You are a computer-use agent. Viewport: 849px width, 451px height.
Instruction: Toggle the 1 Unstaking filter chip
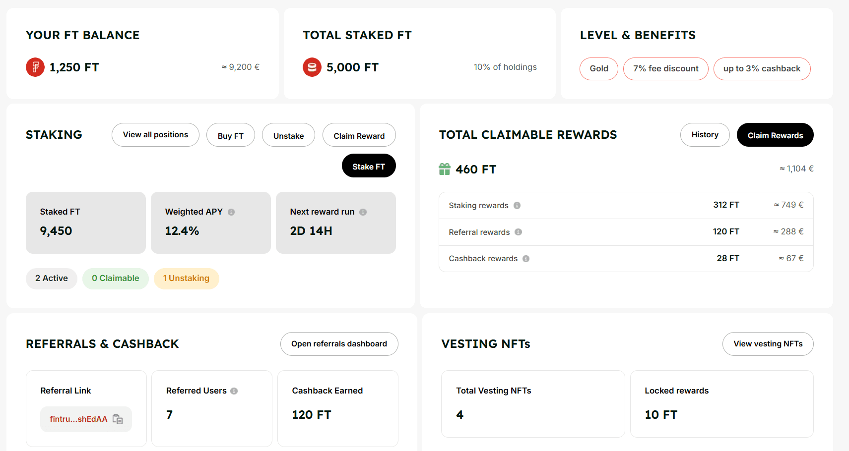tap(186, 279)
